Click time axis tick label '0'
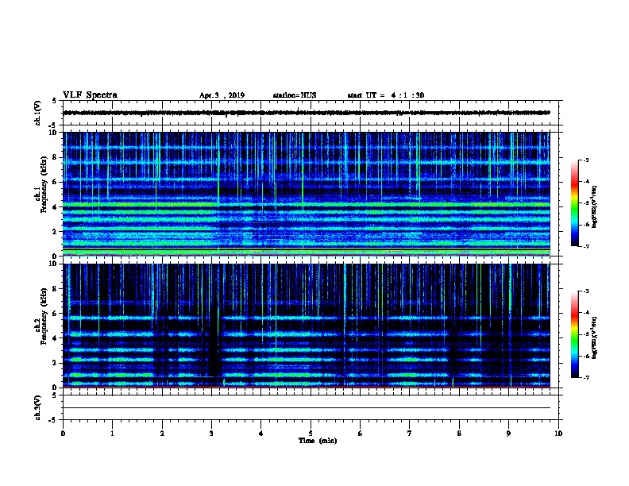This screenshot has width=629, height=486. click(x=63, y=434)
